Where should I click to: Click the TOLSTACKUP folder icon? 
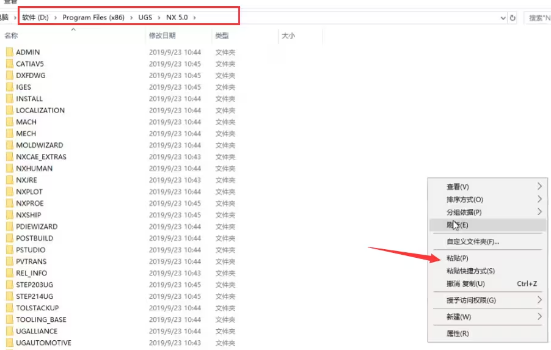click(10, 307)
